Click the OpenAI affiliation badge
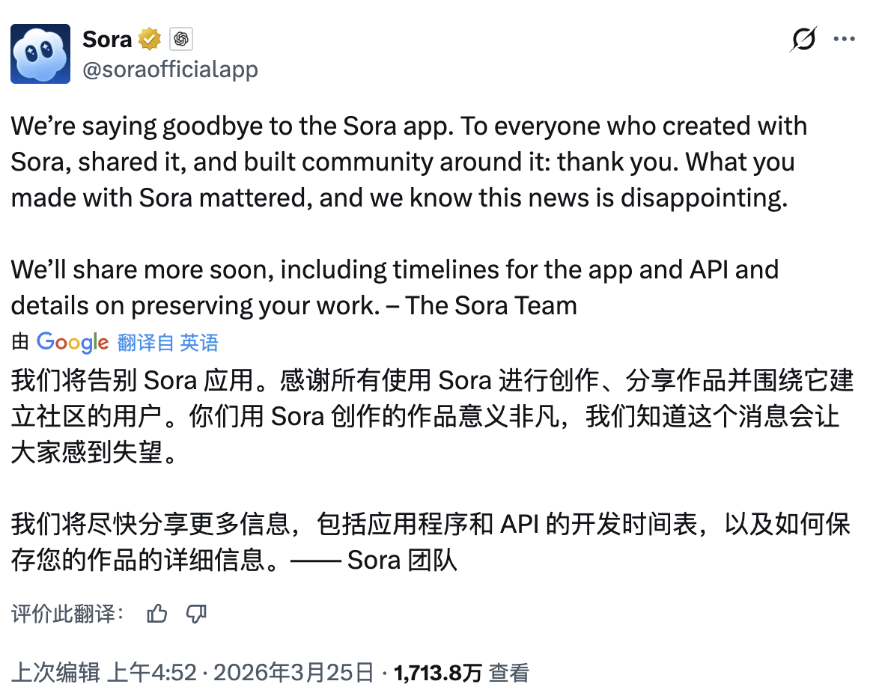 (x=181, y=38)
